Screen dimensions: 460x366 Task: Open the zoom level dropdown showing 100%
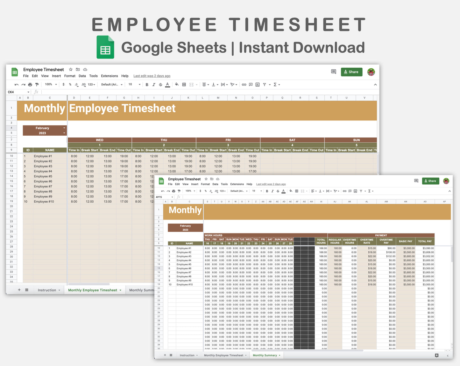(x=50, y=84)
